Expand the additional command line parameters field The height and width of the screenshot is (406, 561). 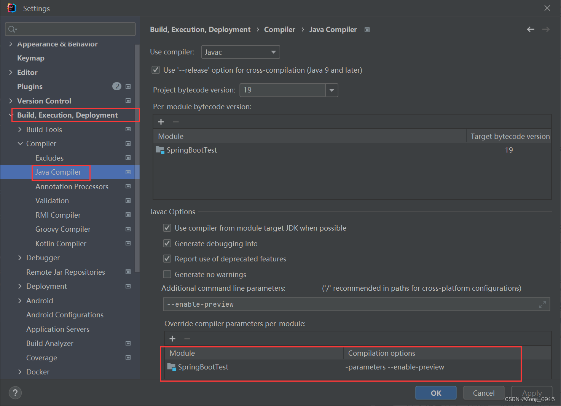coord(542,304)
